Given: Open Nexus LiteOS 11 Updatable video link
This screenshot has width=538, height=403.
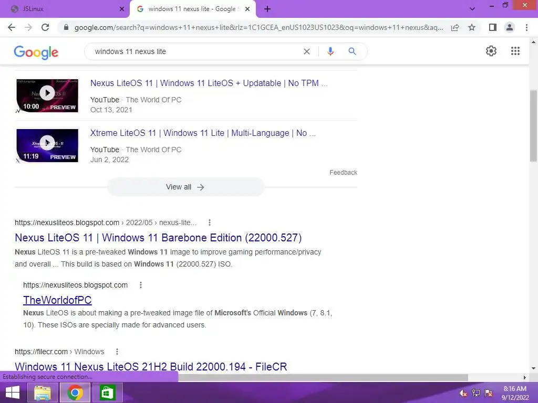Looking at the screenshot, I should coord(209,83).
